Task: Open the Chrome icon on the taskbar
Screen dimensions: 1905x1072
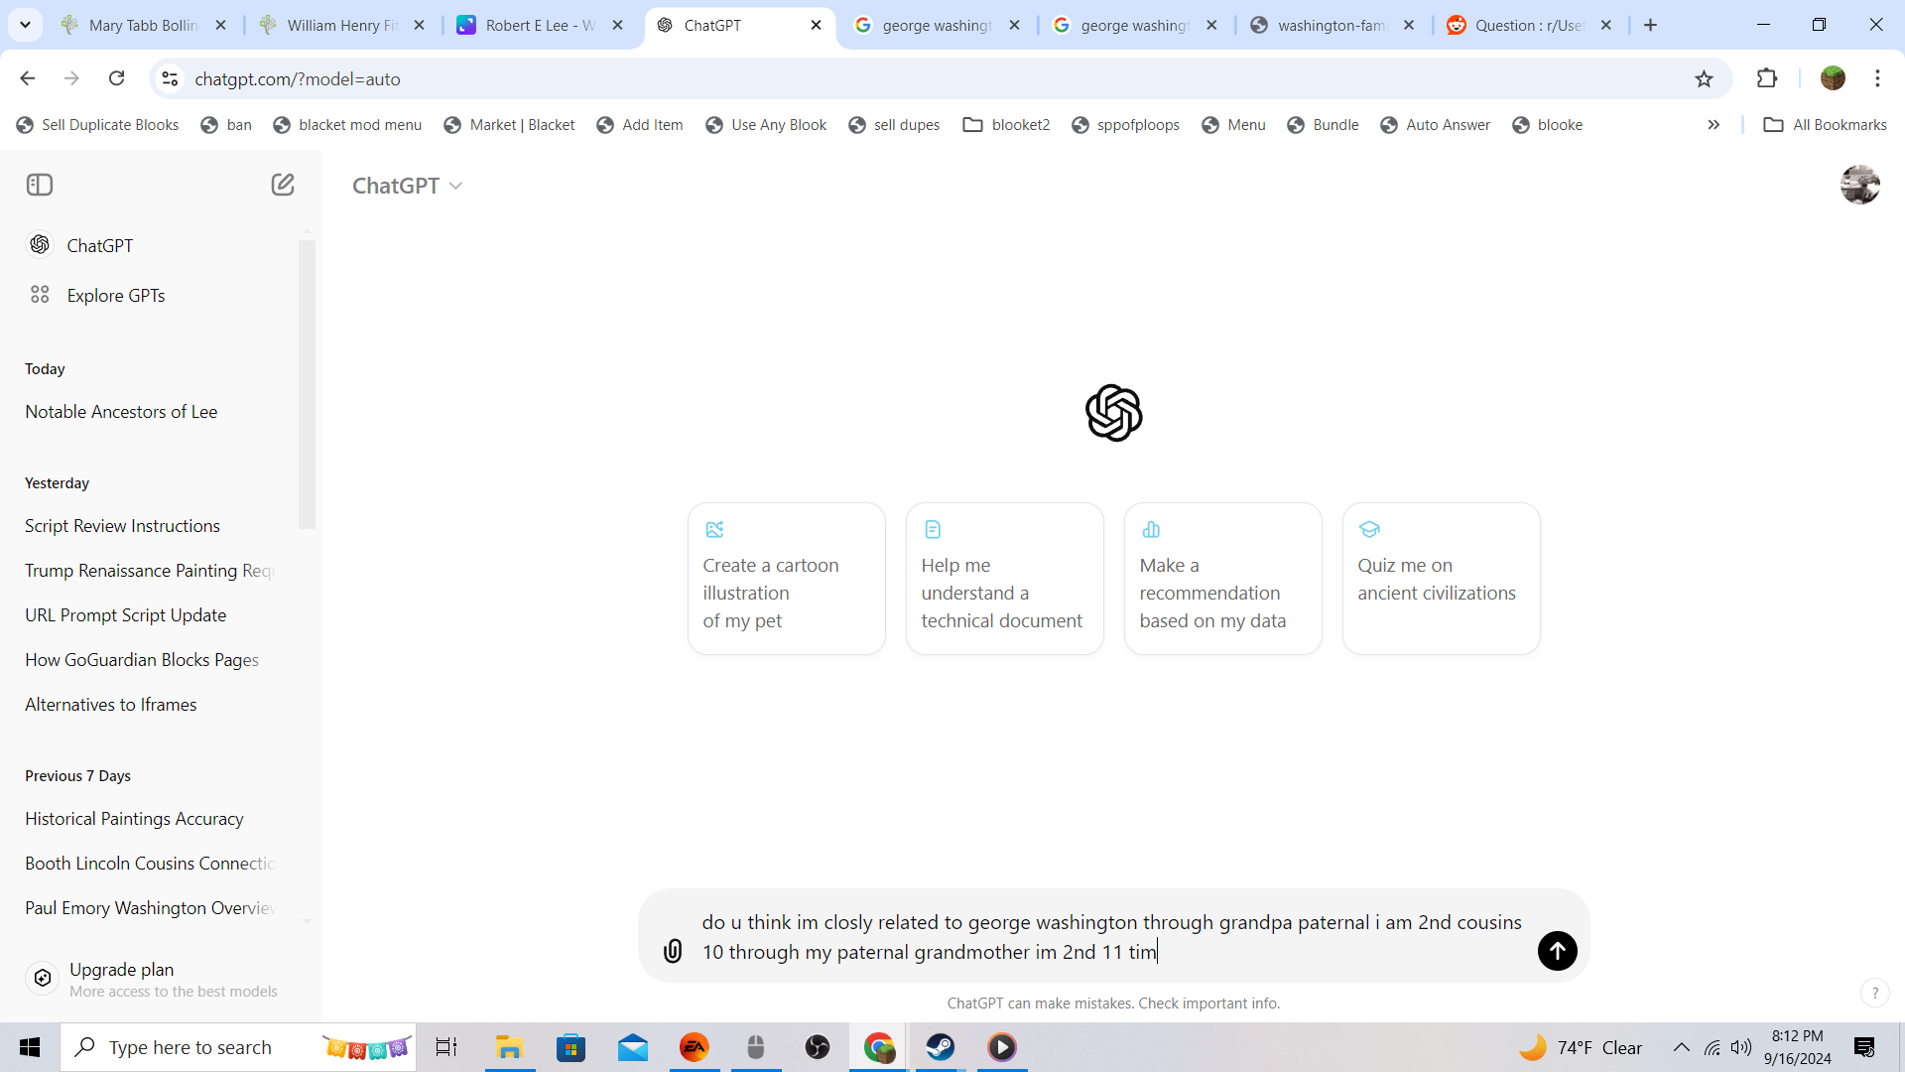Action: pos(879,1047)
